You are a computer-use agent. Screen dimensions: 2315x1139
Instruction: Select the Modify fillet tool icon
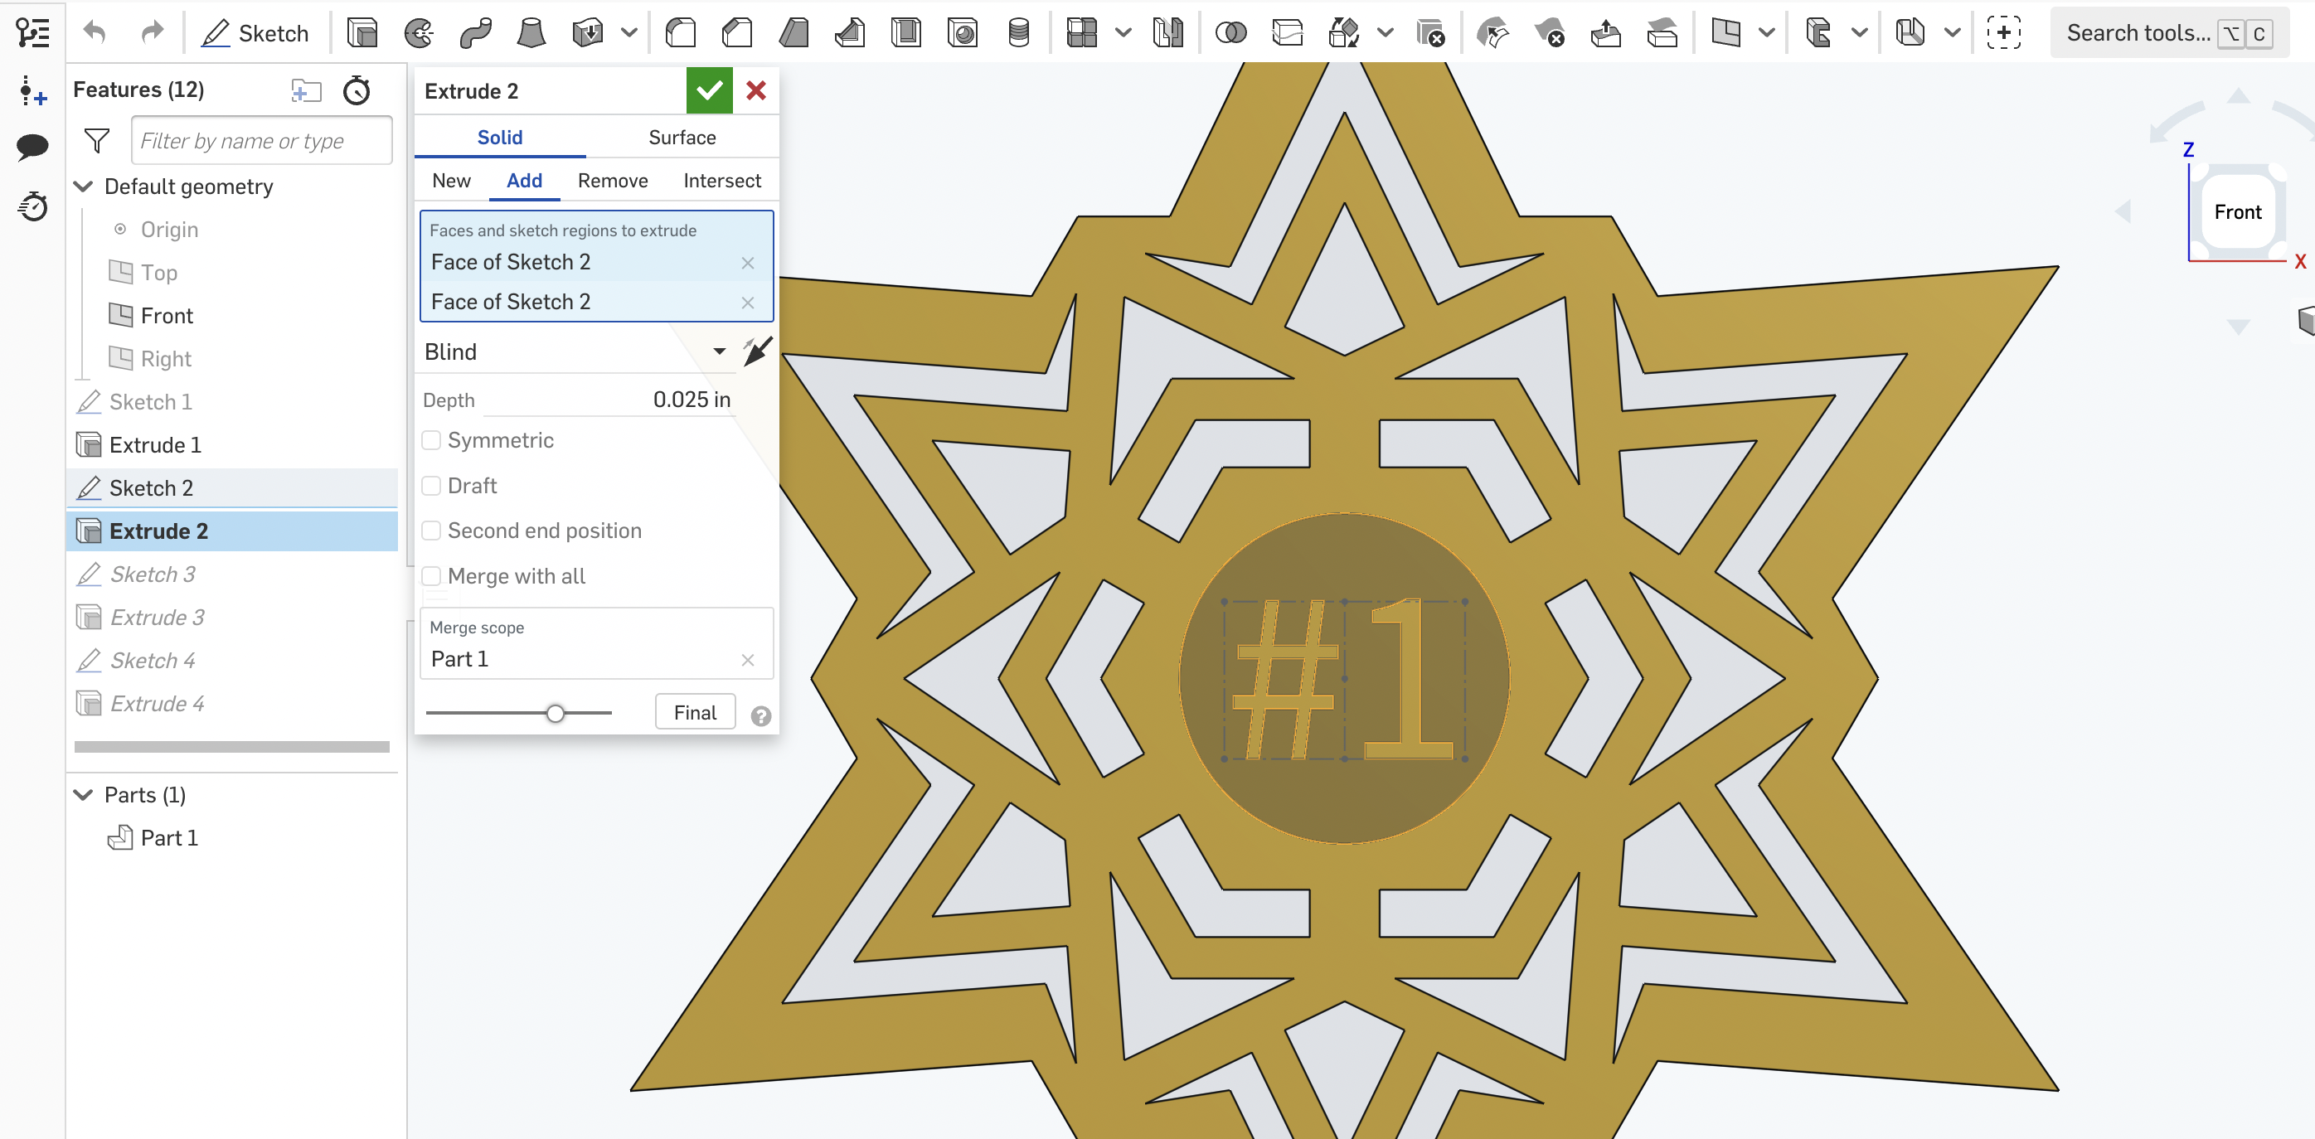pos(1492,33)
